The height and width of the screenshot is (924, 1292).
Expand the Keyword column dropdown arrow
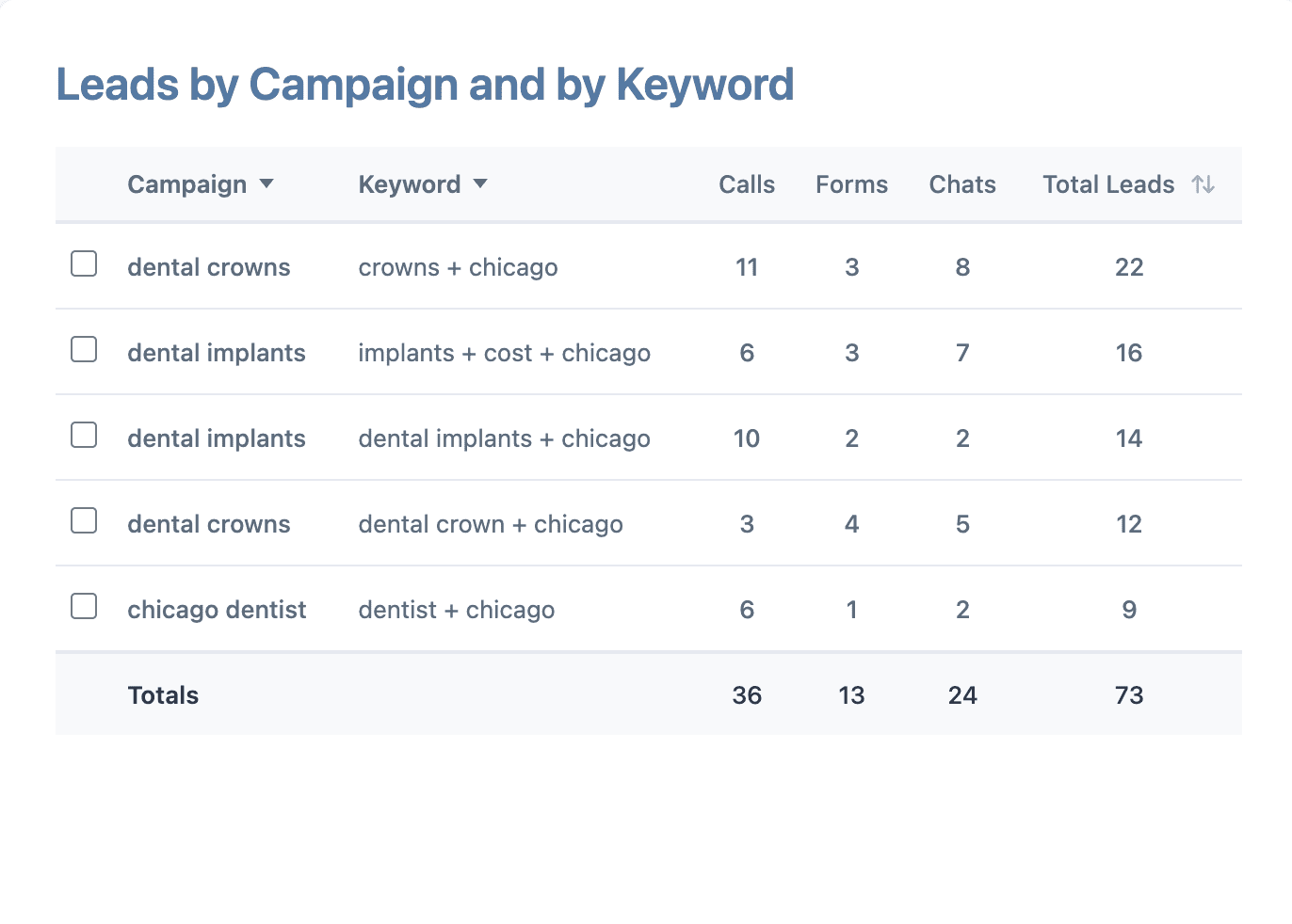(x=480, y=183)
